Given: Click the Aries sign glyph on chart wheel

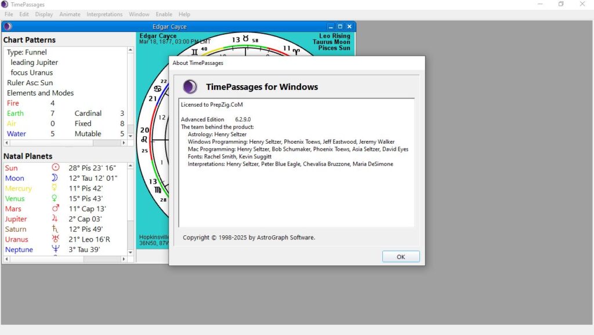Looking at the screenshot, I should click(296, 52).
